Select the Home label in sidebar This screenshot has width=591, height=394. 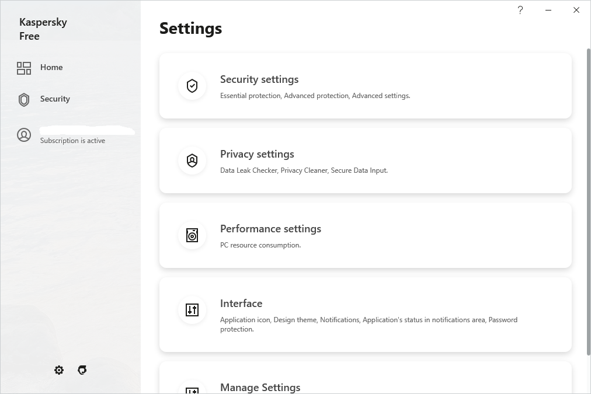pos(51,67)
